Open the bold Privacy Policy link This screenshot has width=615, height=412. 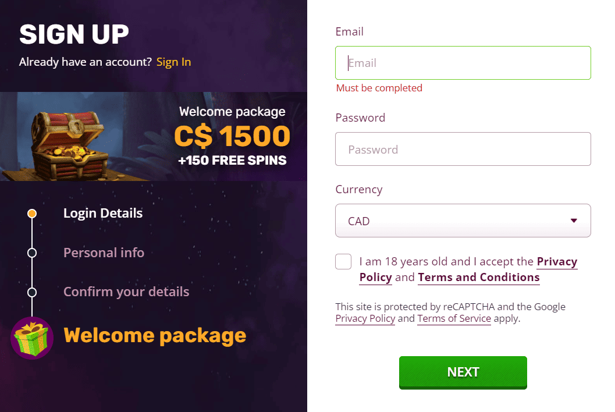[x=468, y=269]
